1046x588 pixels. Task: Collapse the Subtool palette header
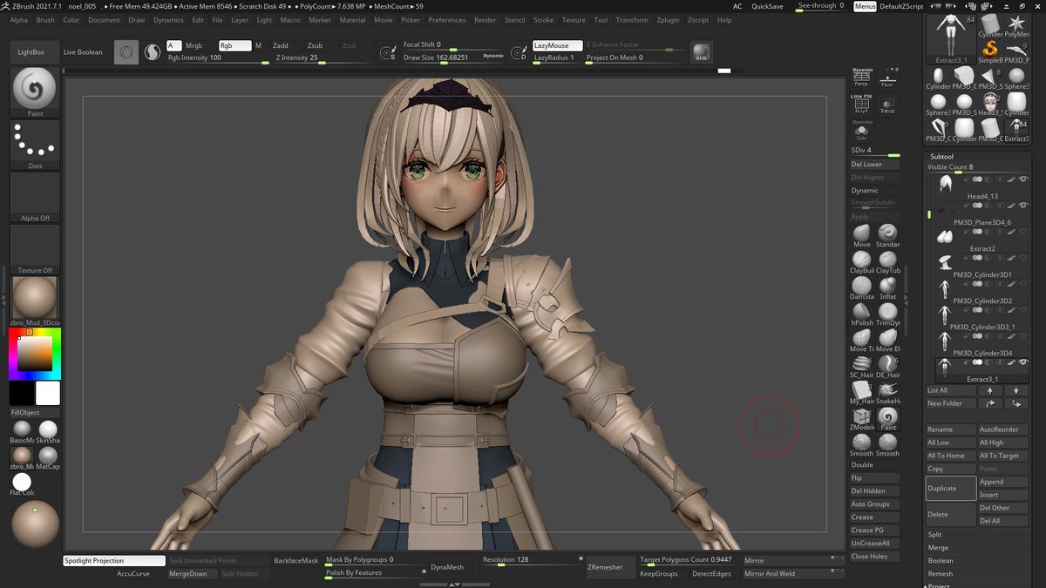tap(942, 157)
